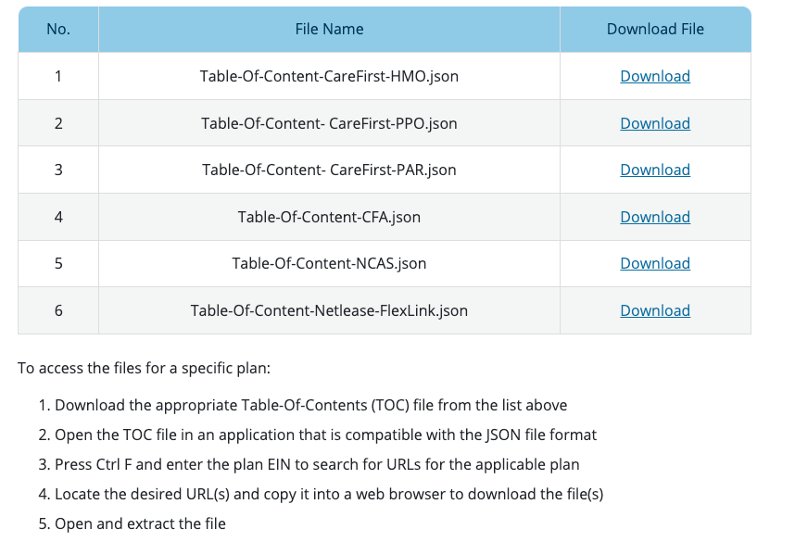The height and width of the screenshot is (542, 795).
Task: Download the CareFirst-PPO JSON file
Action: click(x=654, y=123)
